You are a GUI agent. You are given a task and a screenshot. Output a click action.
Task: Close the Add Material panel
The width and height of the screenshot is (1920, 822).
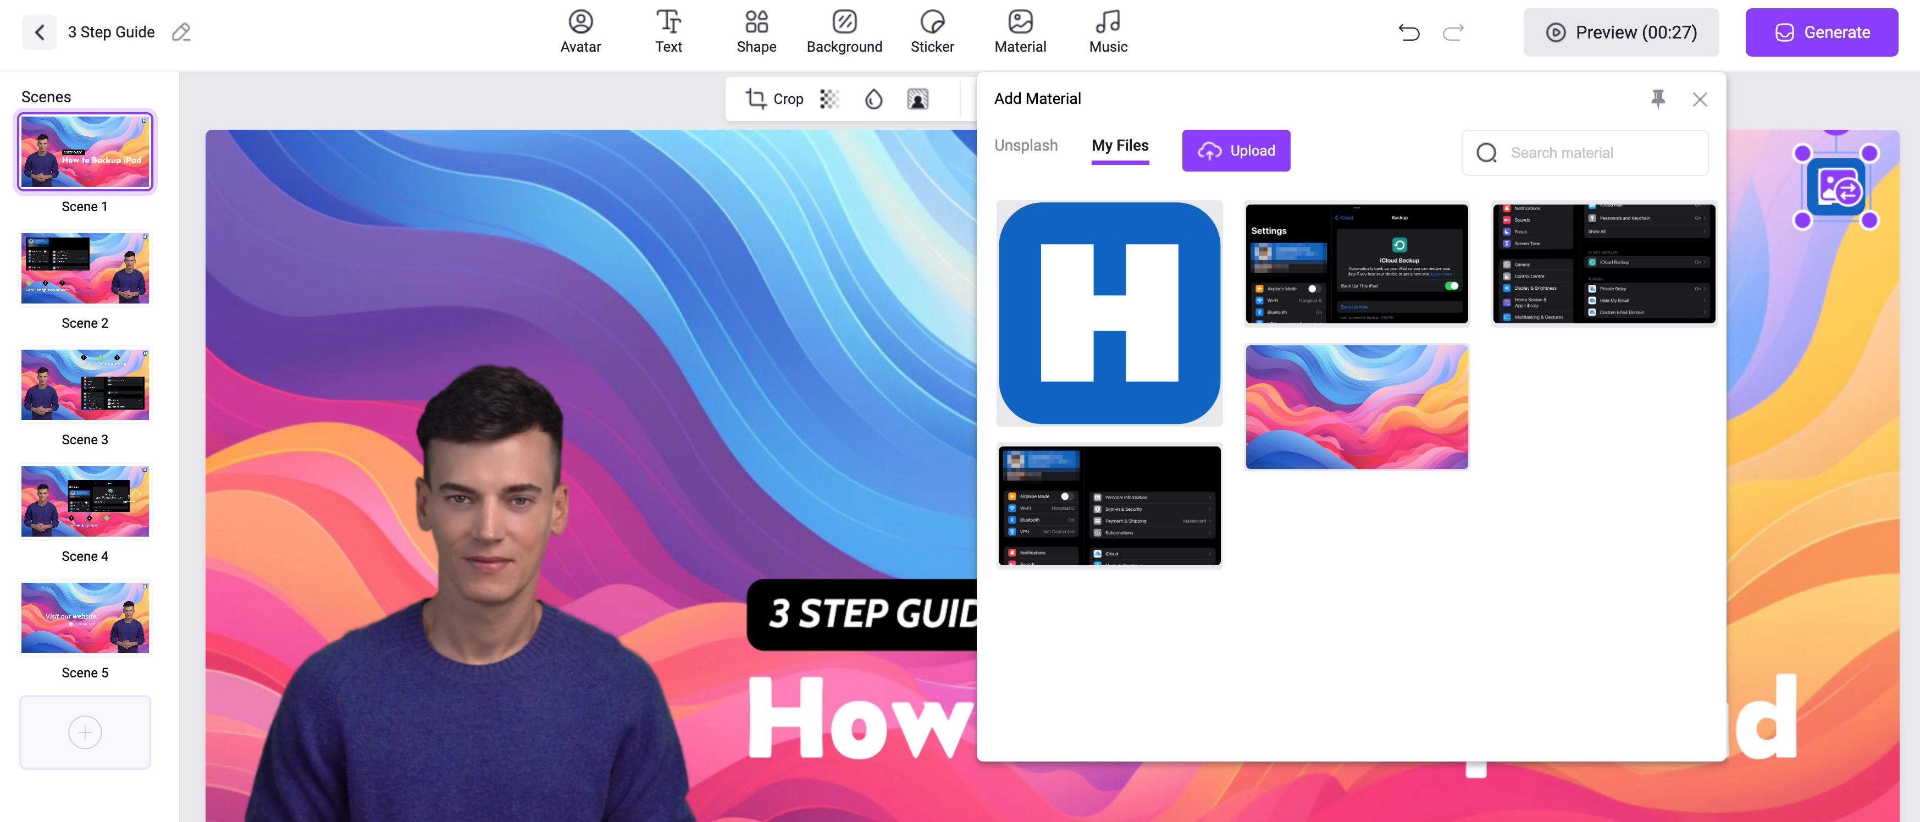[1700, 99]
